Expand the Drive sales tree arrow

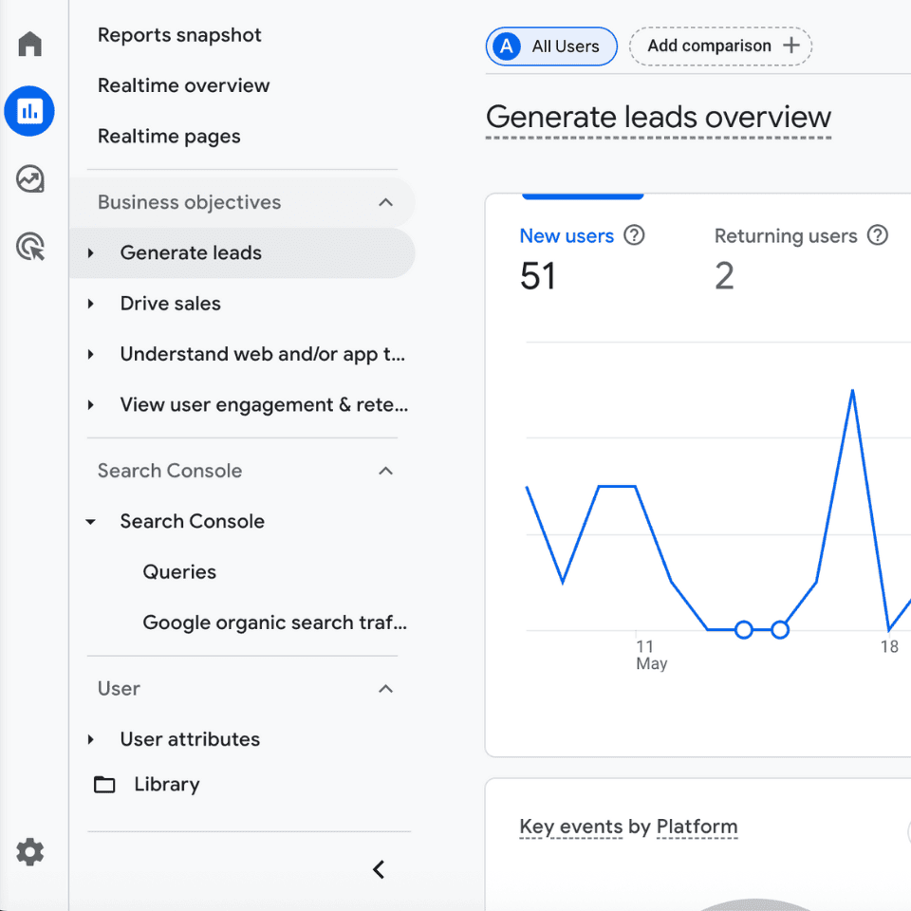click(x=91, y=304)
